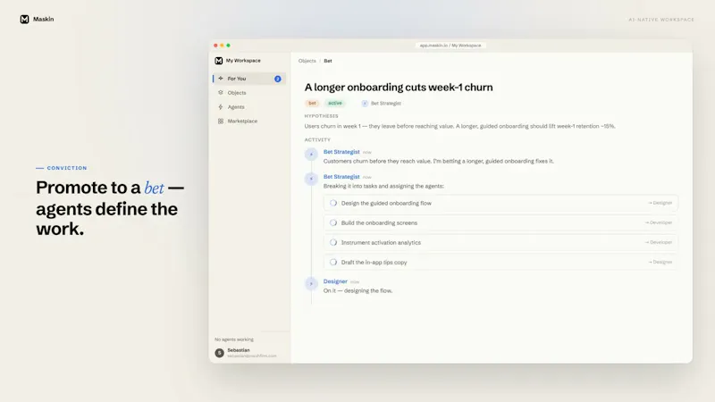Click the Bet Strategist name above 'Customers churn'
This screenshot has width=715, height=402.
341,152
